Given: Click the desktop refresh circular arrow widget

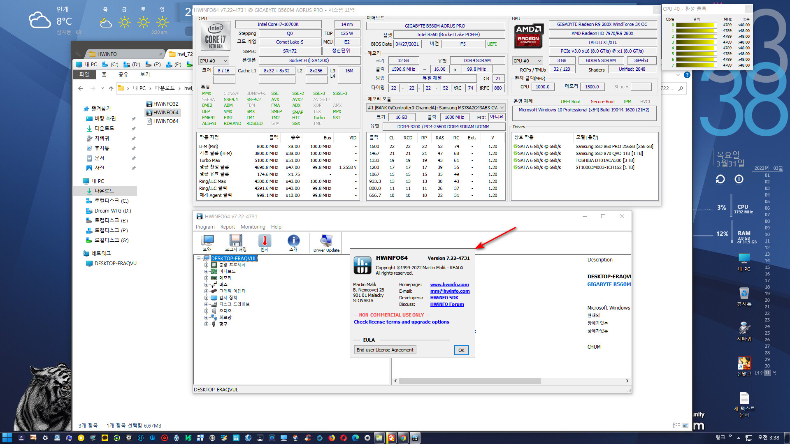Looking at the screenshot, I should point(720,179).
